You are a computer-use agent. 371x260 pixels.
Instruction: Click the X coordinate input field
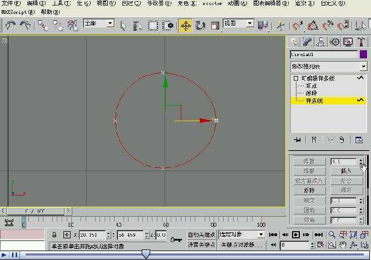(92, 235)
